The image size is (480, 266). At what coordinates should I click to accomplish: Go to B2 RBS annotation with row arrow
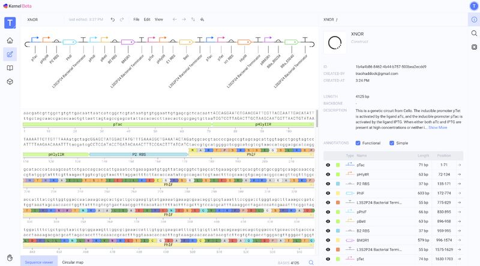tap(459, 231)
